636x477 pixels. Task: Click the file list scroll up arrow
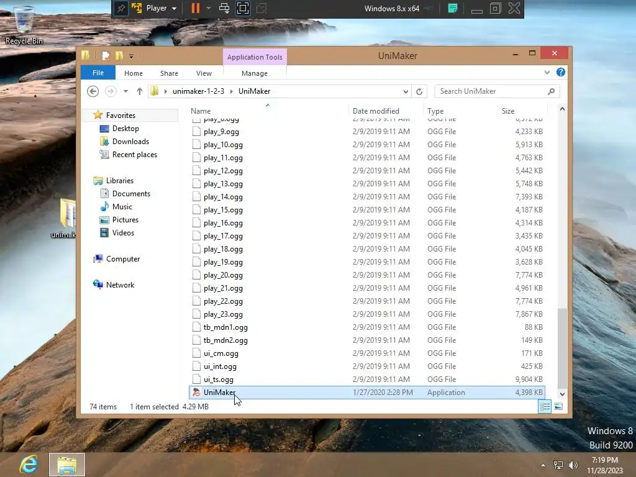pos(562,109)
